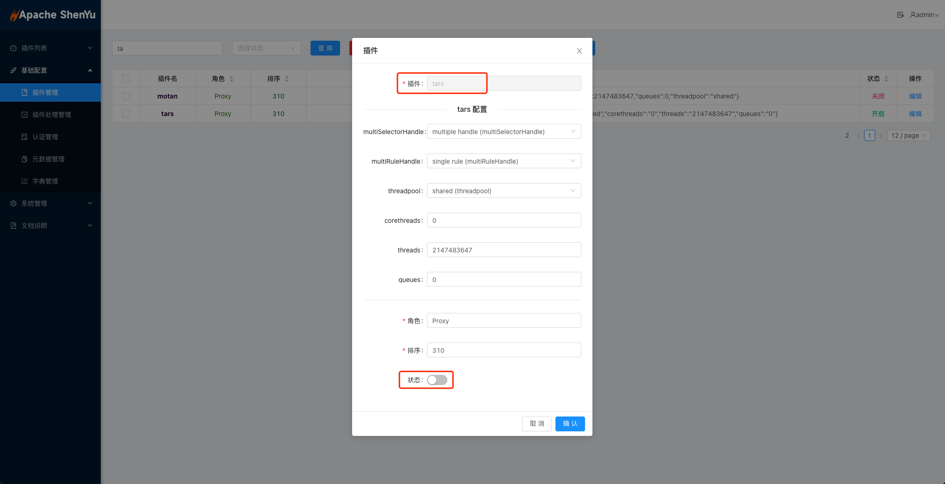
Task: Close the 插件 dialog with X icon
Action: coord(579,51)
